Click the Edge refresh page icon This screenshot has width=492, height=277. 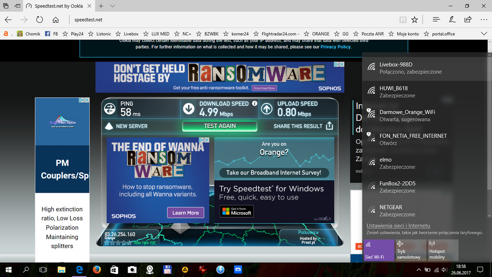[39, 20]
